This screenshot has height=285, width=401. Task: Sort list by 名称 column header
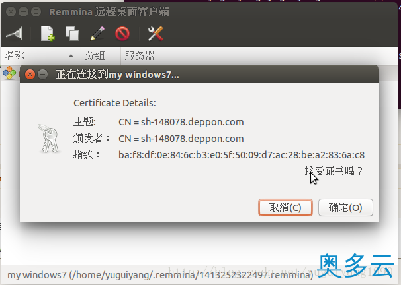40,55
